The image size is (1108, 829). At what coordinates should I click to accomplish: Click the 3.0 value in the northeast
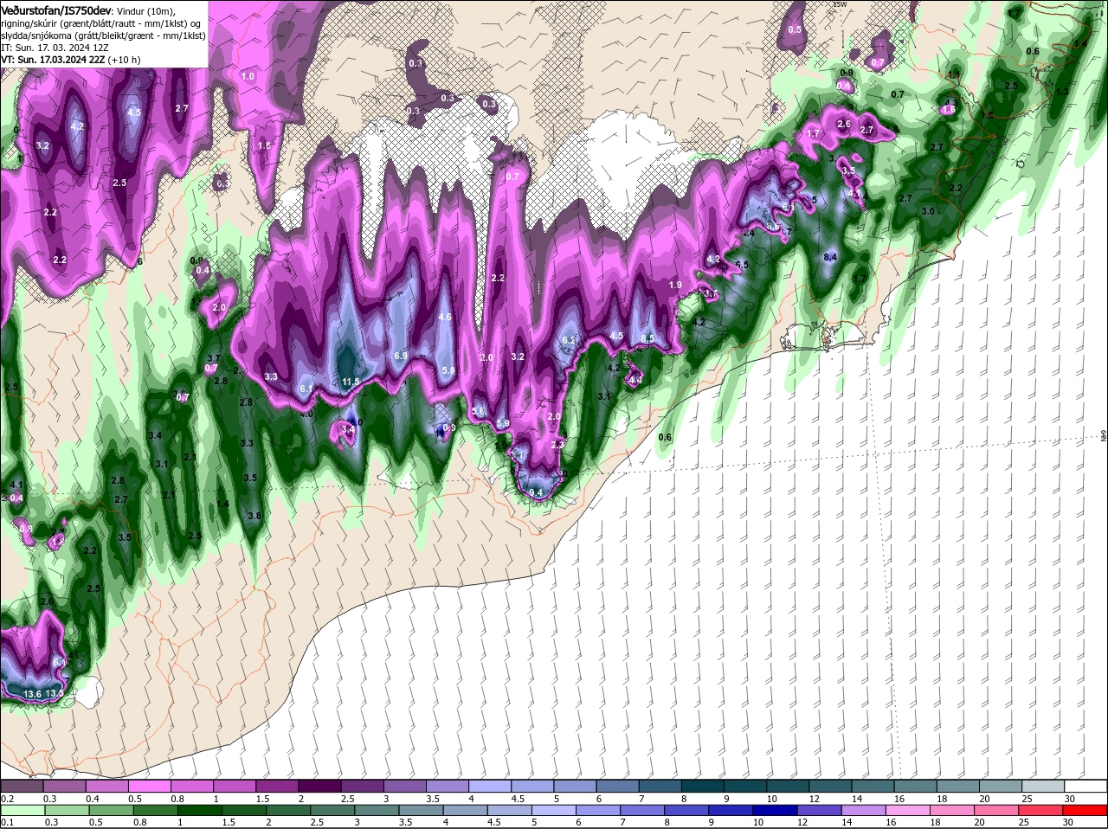928,211
